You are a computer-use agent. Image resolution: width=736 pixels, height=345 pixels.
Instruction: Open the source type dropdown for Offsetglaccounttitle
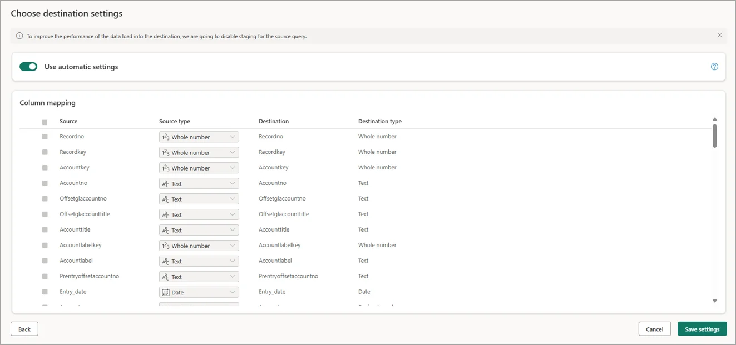tap(199, 214)
